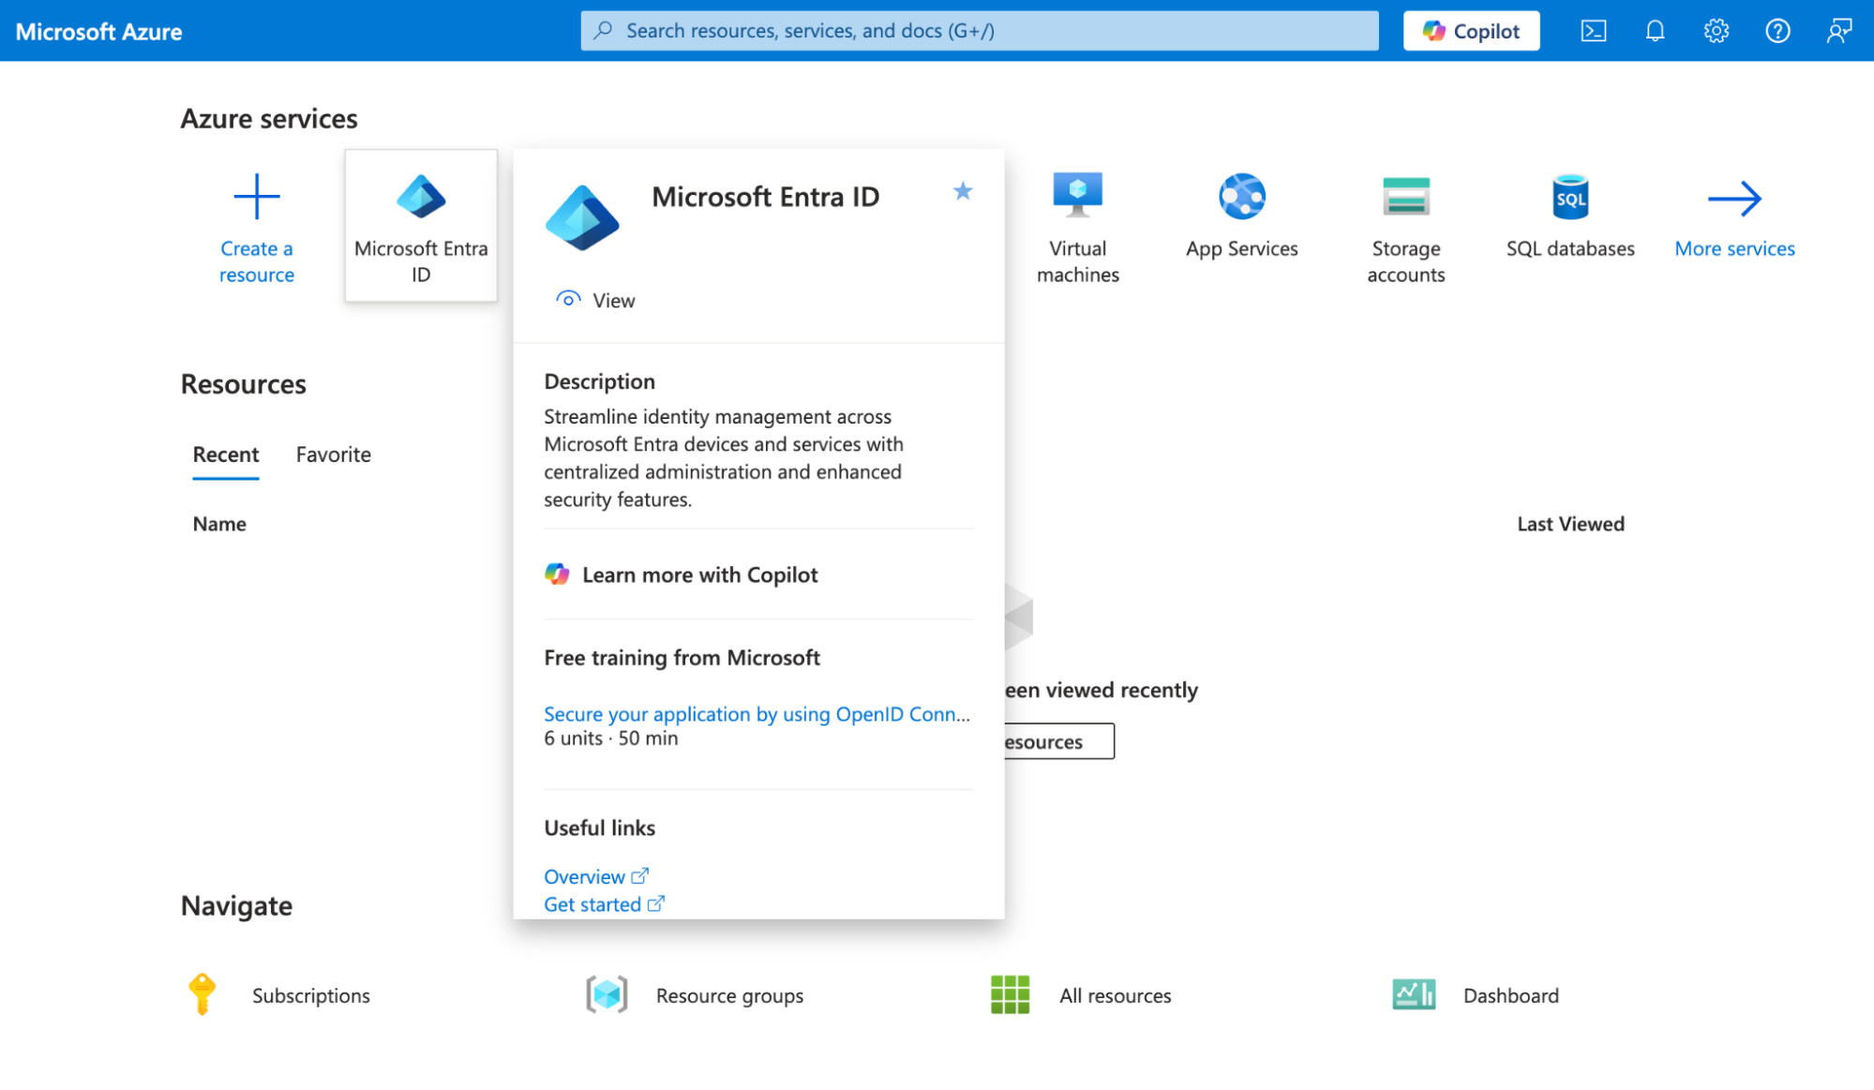Switch to the Favorite tab
This screenshot has height=1090, width=1874.
coord(333,455)
